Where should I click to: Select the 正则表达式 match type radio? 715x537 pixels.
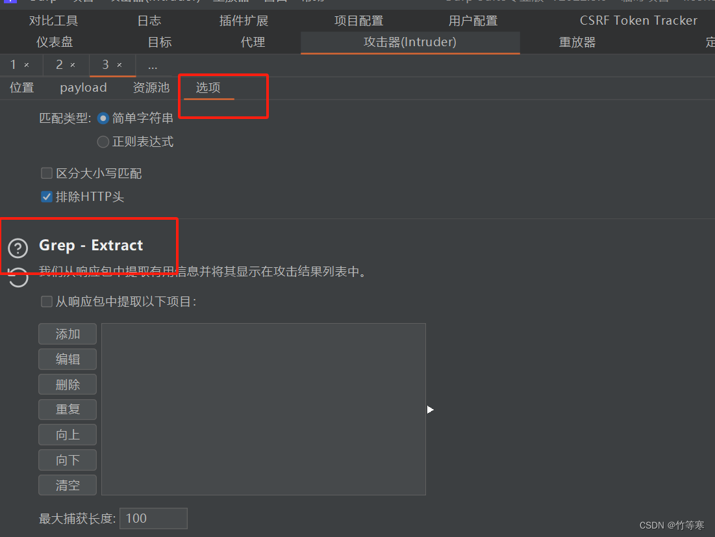(103, 142)
